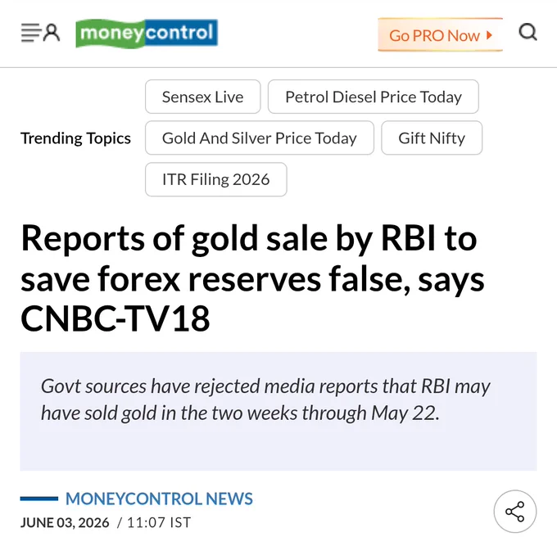Click the June 03, 2026 date
Viewport: 557px width, 546px height.
(x=65, y=522)
